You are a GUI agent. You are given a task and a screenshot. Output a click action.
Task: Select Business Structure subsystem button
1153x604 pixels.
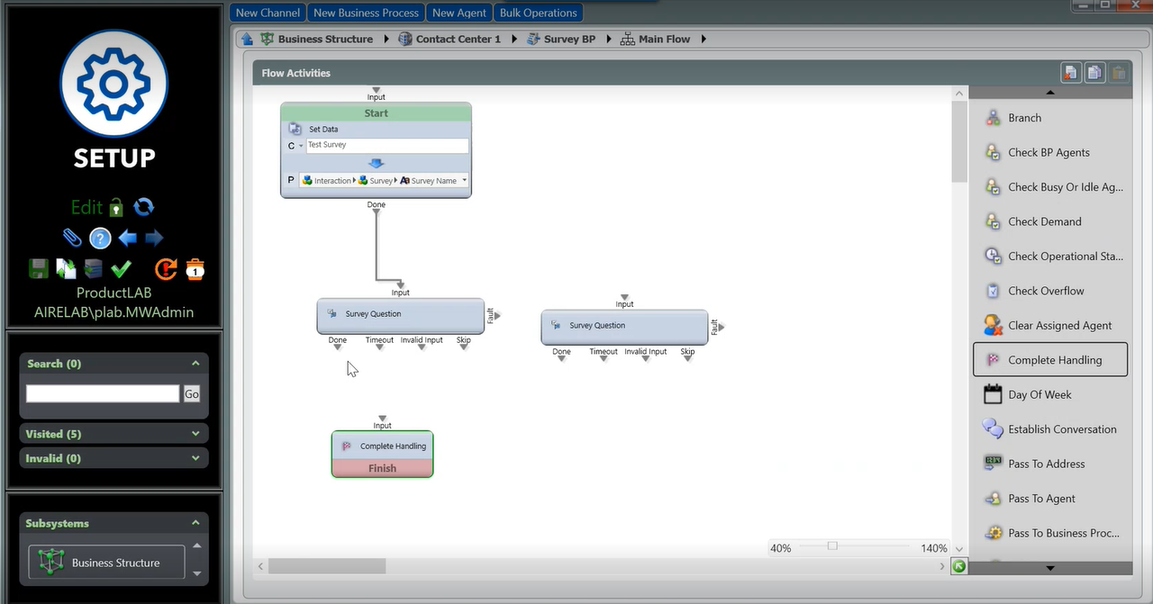coord(106,563)
